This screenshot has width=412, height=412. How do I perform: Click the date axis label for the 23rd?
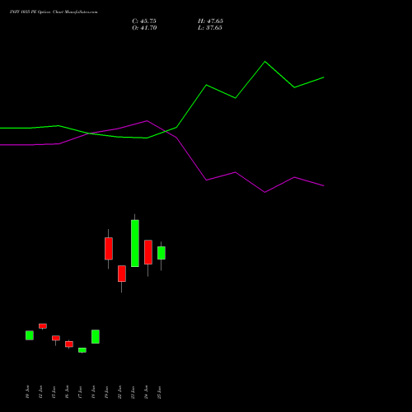click(133, 392)
